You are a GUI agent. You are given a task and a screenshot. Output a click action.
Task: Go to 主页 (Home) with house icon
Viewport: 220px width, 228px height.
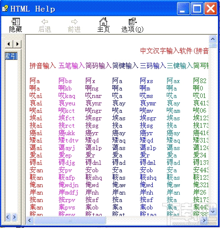103,25
